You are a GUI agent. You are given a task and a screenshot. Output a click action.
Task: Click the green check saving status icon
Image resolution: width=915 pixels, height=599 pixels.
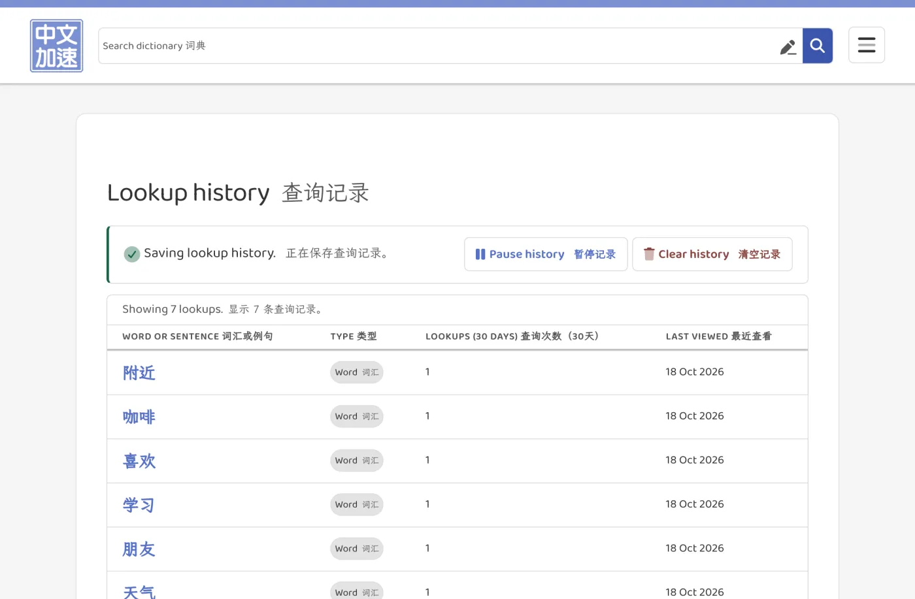tap(132, 254)
